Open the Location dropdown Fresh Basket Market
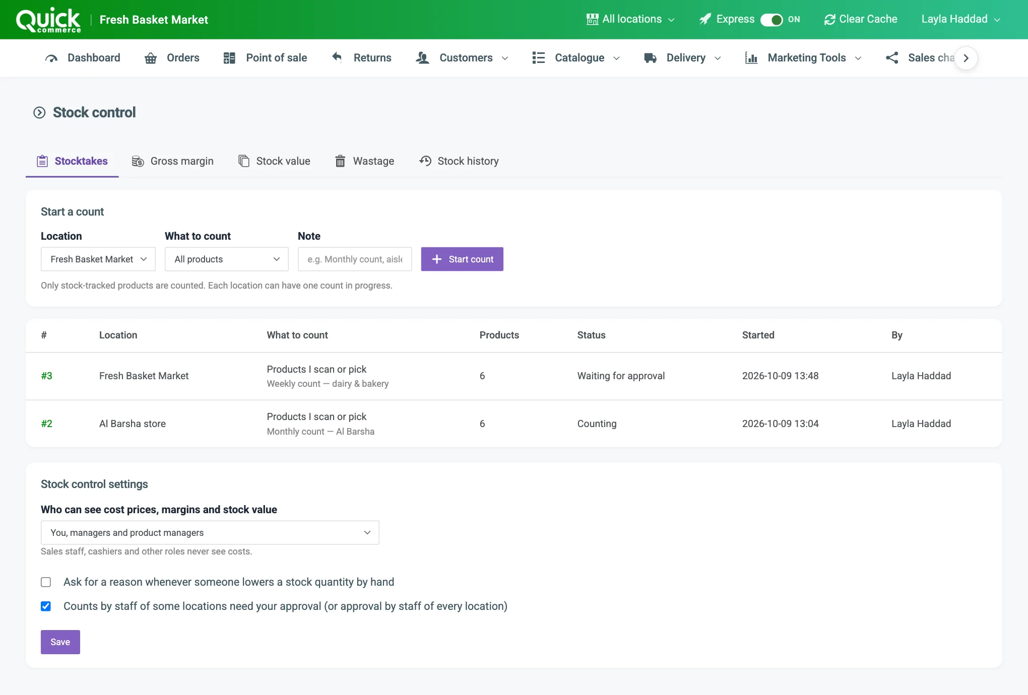Image resolution: width=1028 pixels, height=695 pixels. point(98,259)
